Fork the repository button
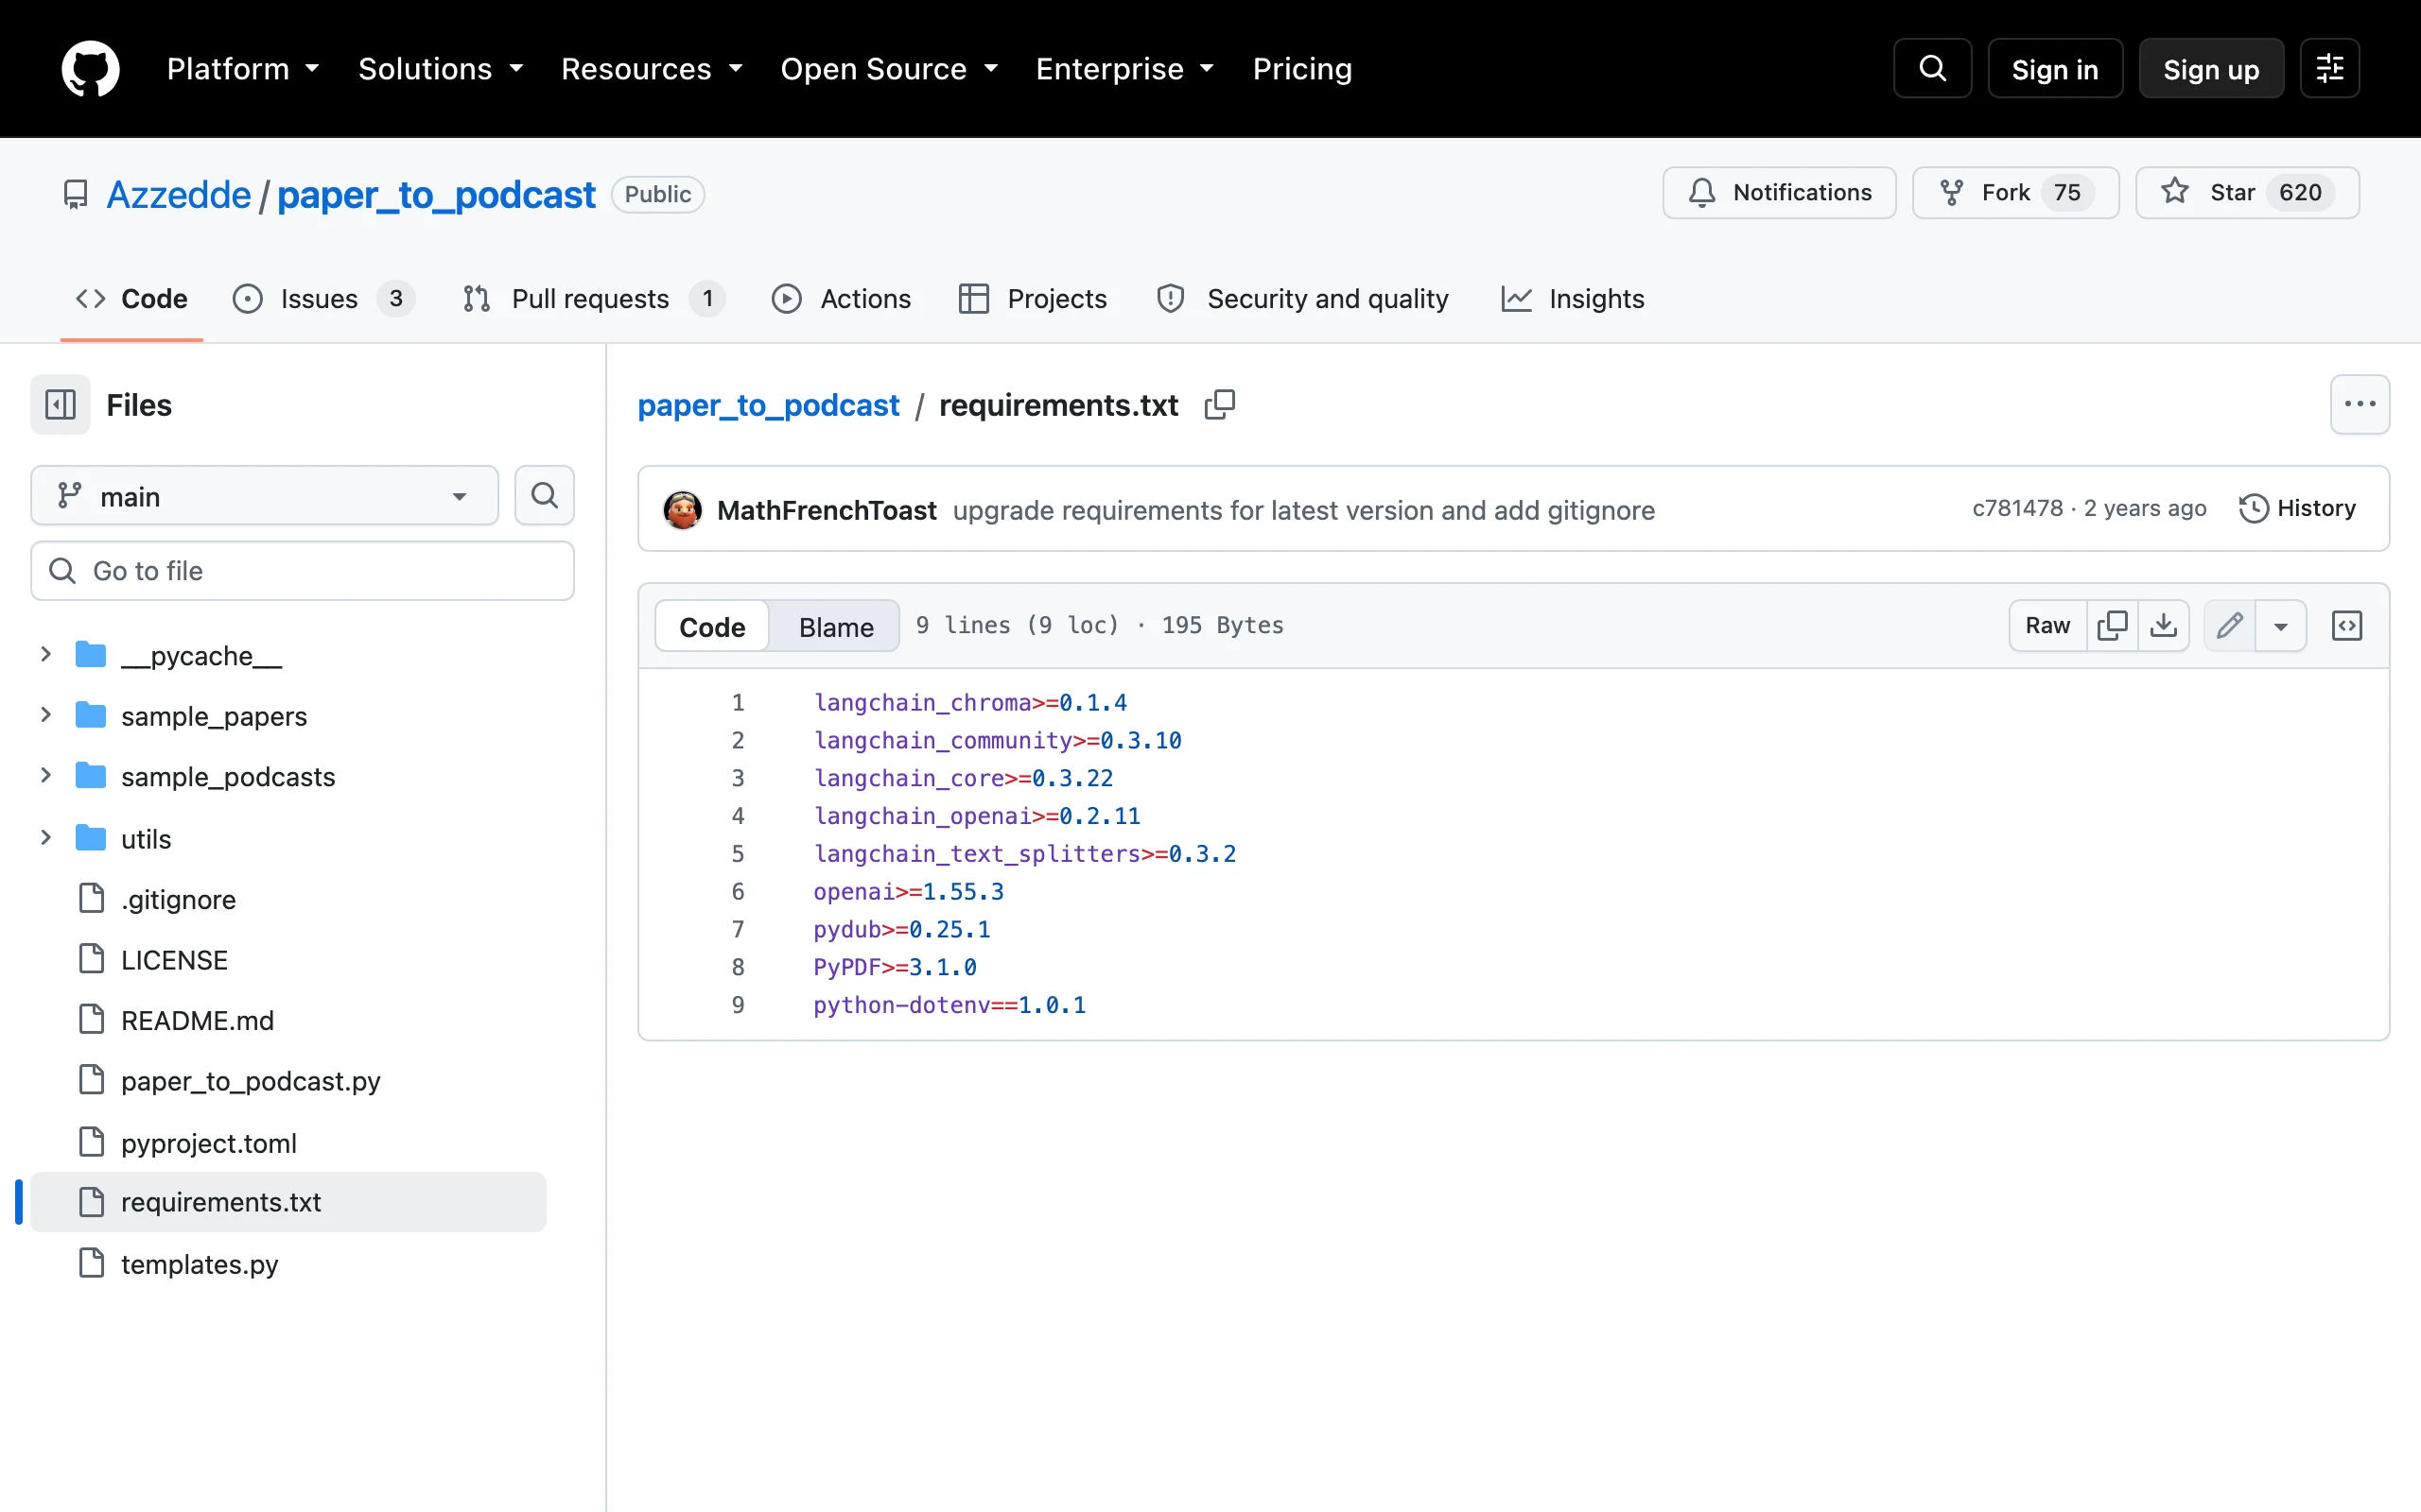This screenshot has width=2421, height=1512. 2015,192
